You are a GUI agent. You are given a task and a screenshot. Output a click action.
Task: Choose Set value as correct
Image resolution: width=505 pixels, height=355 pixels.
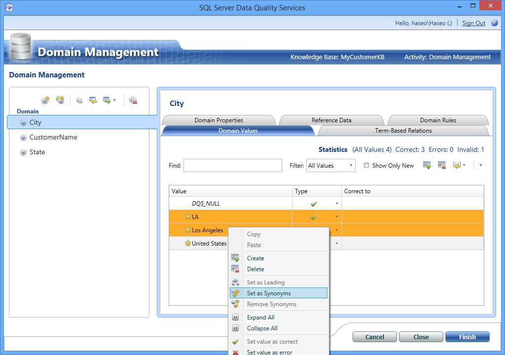(x=279, y=342)
